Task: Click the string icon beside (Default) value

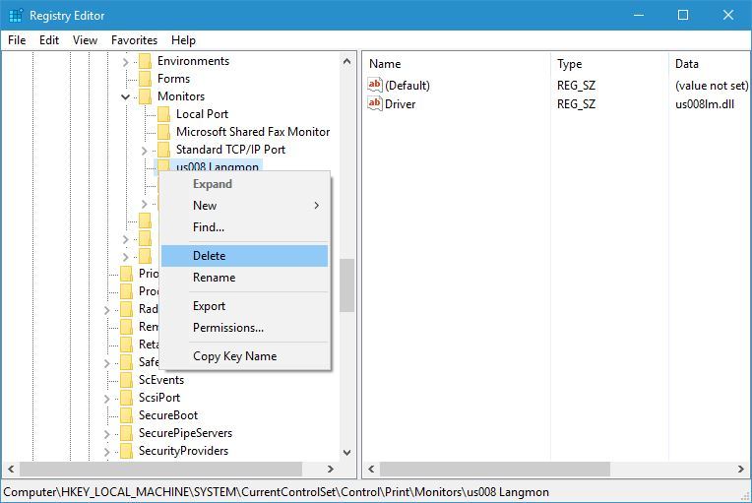Action: (x=375, y=85)
